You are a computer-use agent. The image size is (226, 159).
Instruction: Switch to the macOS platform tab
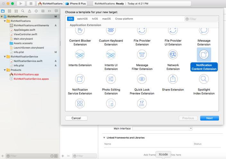point(107,19)
